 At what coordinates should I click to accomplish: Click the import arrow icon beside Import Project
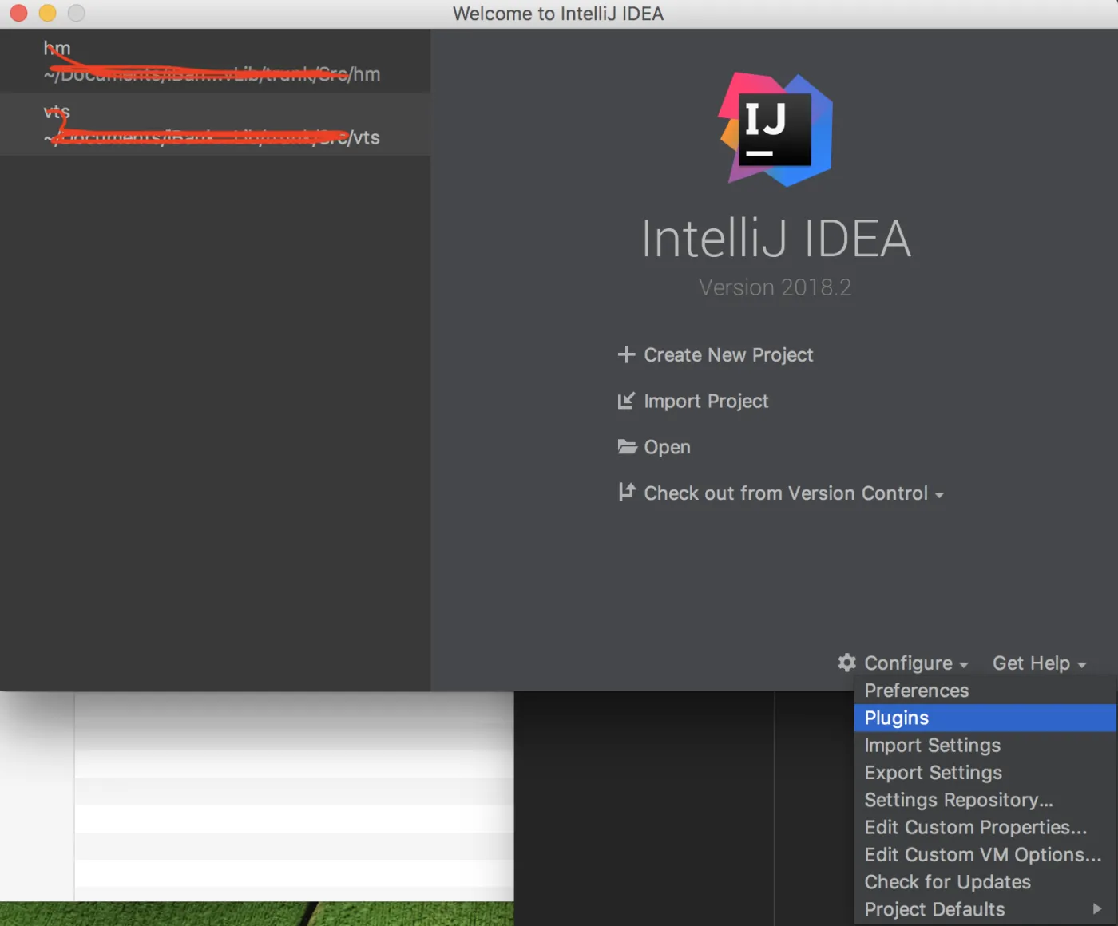pos(626,401)
